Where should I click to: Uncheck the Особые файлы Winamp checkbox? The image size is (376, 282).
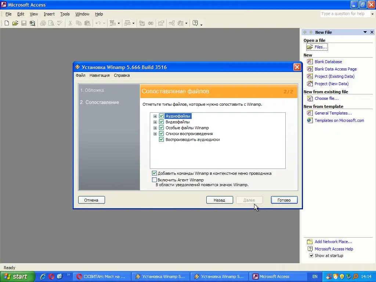pos(162,128)
